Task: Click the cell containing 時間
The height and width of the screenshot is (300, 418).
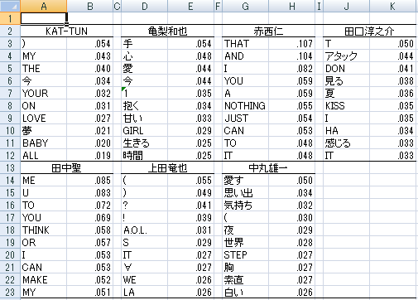Action: tap(144, 155)
